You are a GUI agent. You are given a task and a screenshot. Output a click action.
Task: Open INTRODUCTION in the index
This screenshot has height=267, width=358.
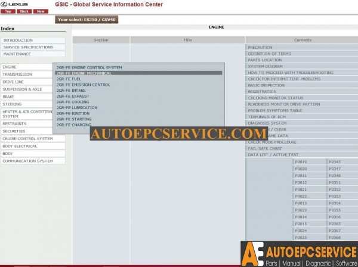[33, 41]
